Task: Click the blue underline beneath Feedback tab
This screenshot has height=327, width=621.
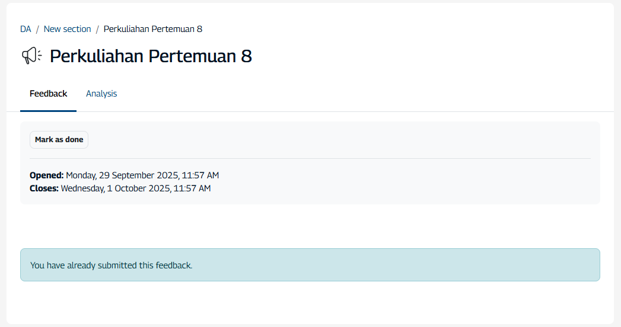Action: coord(49,111)
